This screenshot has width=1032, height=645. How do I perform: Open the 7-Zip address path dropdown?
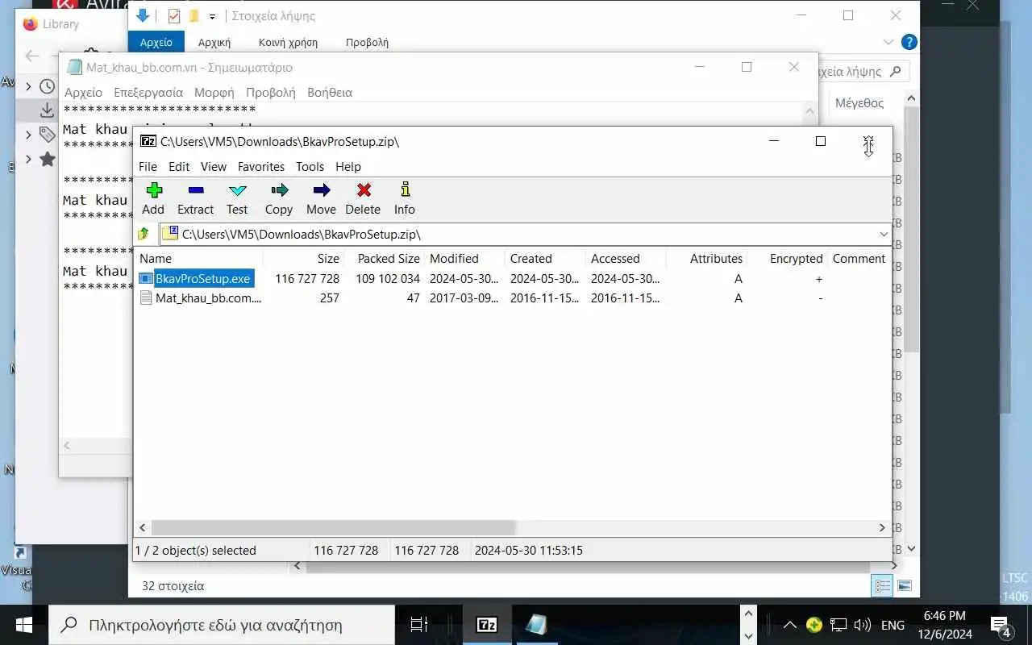[x=883, y=234]
